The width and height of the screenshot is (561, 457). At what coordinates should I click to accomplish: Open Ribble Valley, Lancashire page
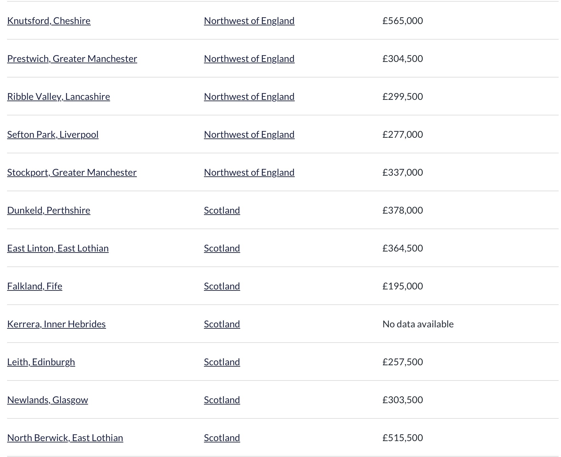click(59, 96)
